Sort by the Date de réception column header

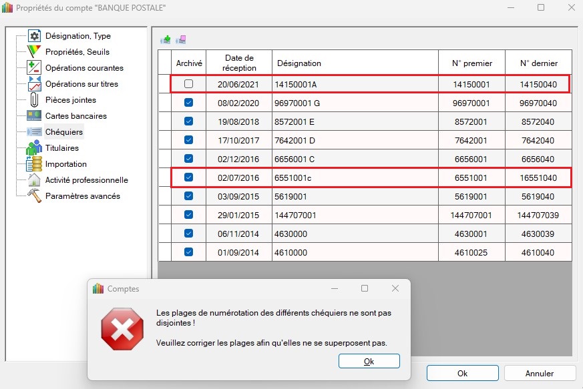pyautogui.click(x=239, y=63)
